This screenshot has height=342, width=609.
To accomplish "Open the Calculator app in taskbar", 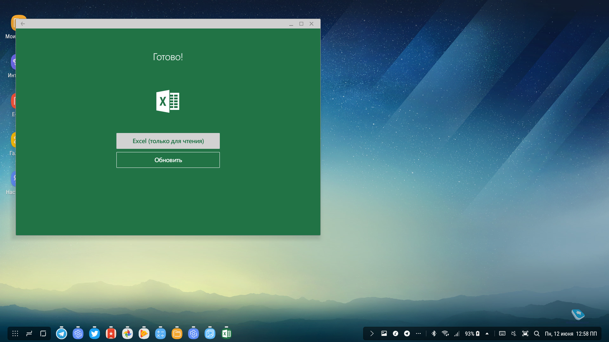I will 160,333.
